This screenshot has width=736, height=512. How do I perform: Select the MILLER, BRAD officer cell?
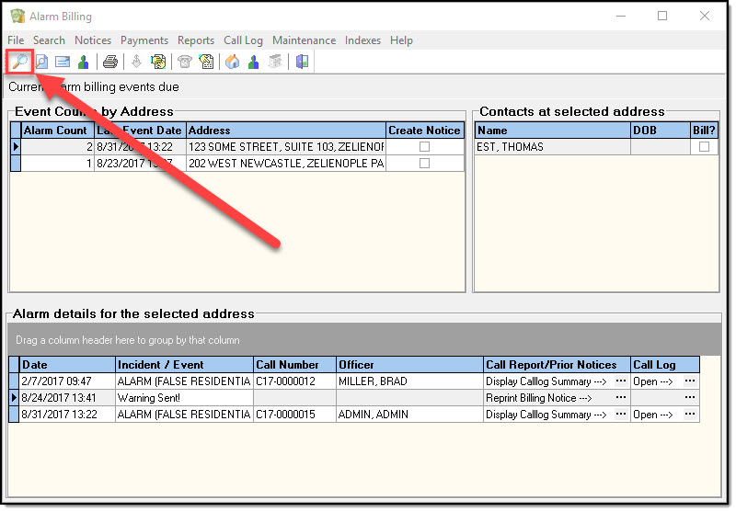(408, 381)
